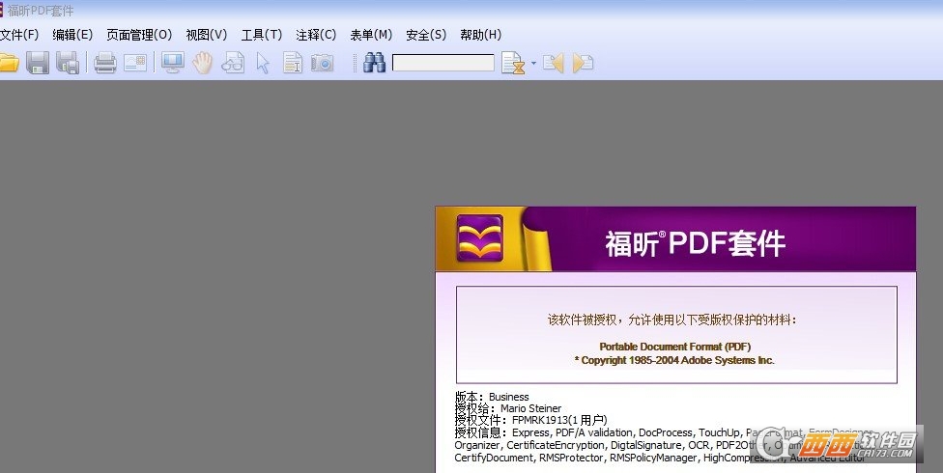The width and height of the screenshot is (943, 473).
Task: Open the 帮助(H) menu
Action: [480, 35]
